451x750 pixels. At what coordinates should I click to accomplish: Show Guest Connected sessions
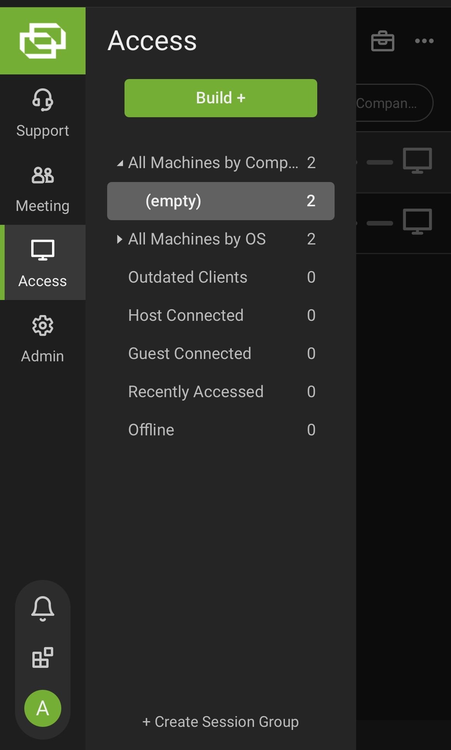[190, 354]
